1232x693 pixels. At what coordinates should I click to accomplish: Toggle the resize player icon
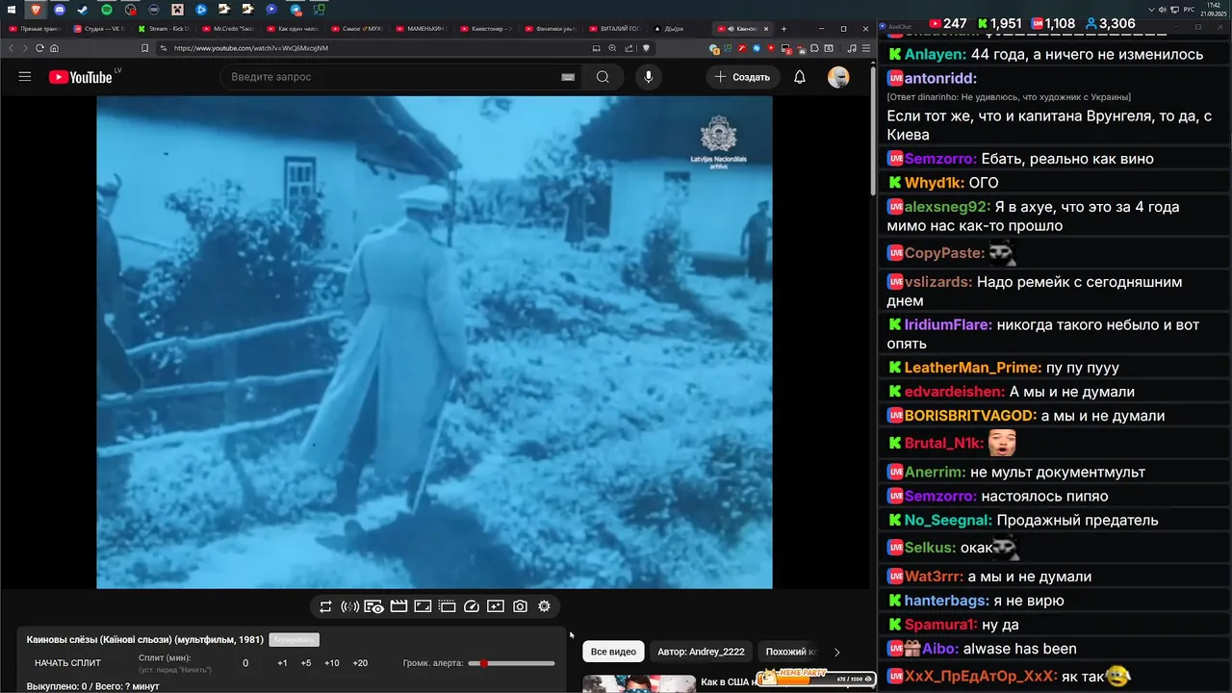[x=423, y=606]
